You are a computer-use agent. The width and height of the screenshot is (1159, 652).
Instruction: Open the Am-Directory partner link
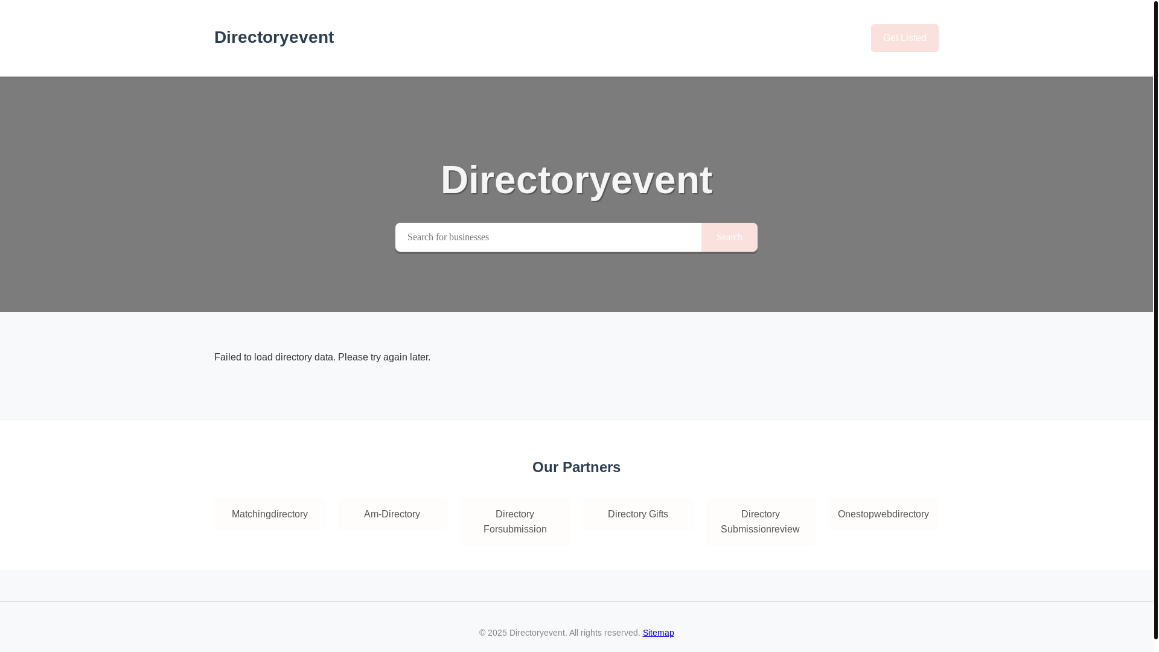(392, 514)
